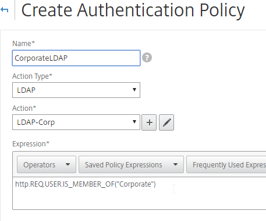Select the Action Type* label
The height and width of the screenshot is (221, 266).
(x=32, y=76)
